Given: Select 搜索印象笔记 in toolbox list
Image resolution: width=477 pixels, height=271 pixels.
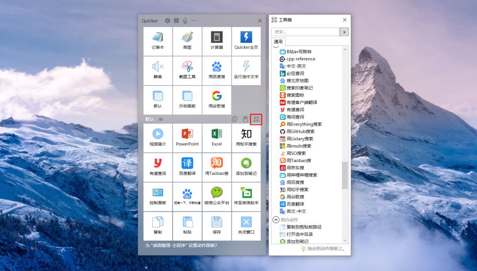Looking at the screenshot, I should coord(296,88).
